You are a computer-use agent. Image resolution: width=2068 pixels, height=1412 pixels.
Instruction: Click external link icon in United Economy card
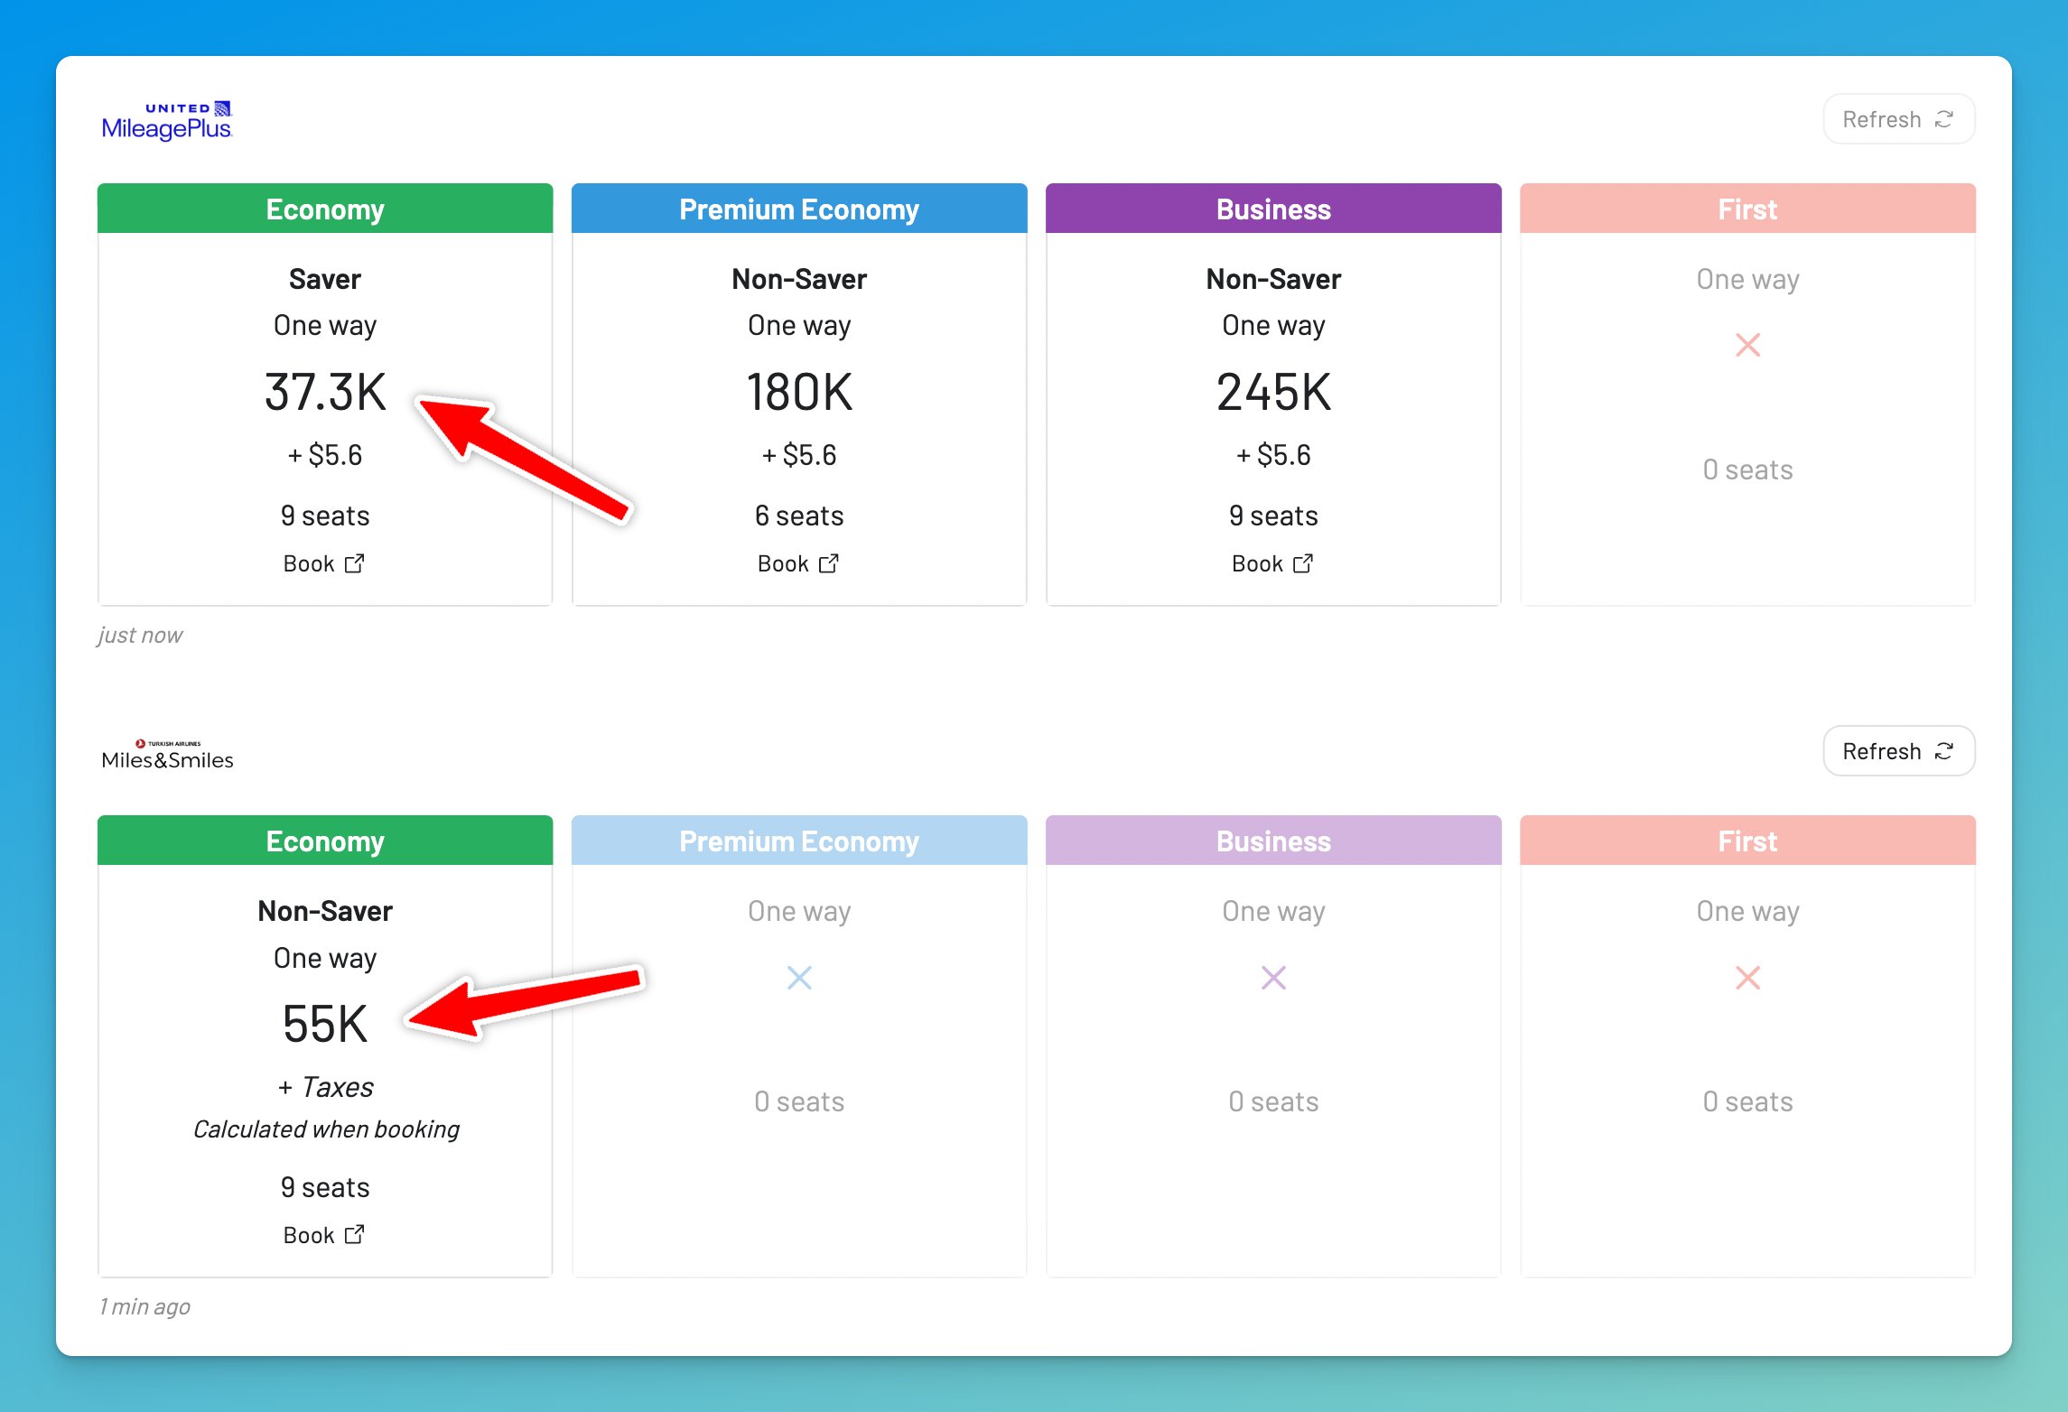coord(355,563)
